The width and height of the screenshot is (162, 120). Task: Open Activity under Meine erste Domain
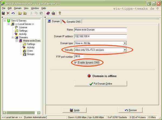click(x=31, y=47)
